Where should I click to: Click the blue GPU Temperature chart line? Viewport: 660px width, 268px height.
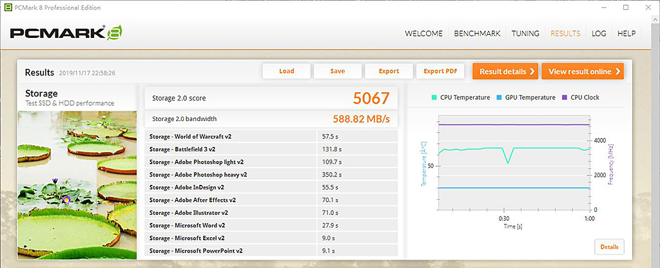click(x=512, y=188)
